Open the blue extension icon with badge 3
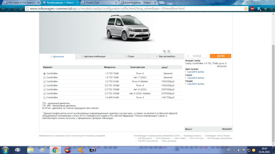 click(259, 9)
